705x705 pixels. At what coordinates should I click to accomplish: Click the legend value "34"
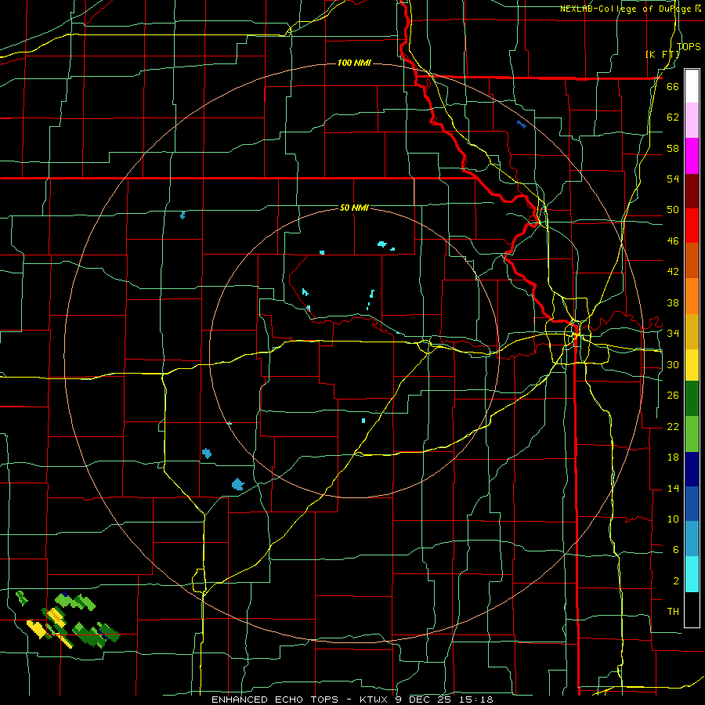tap(673, 334)
